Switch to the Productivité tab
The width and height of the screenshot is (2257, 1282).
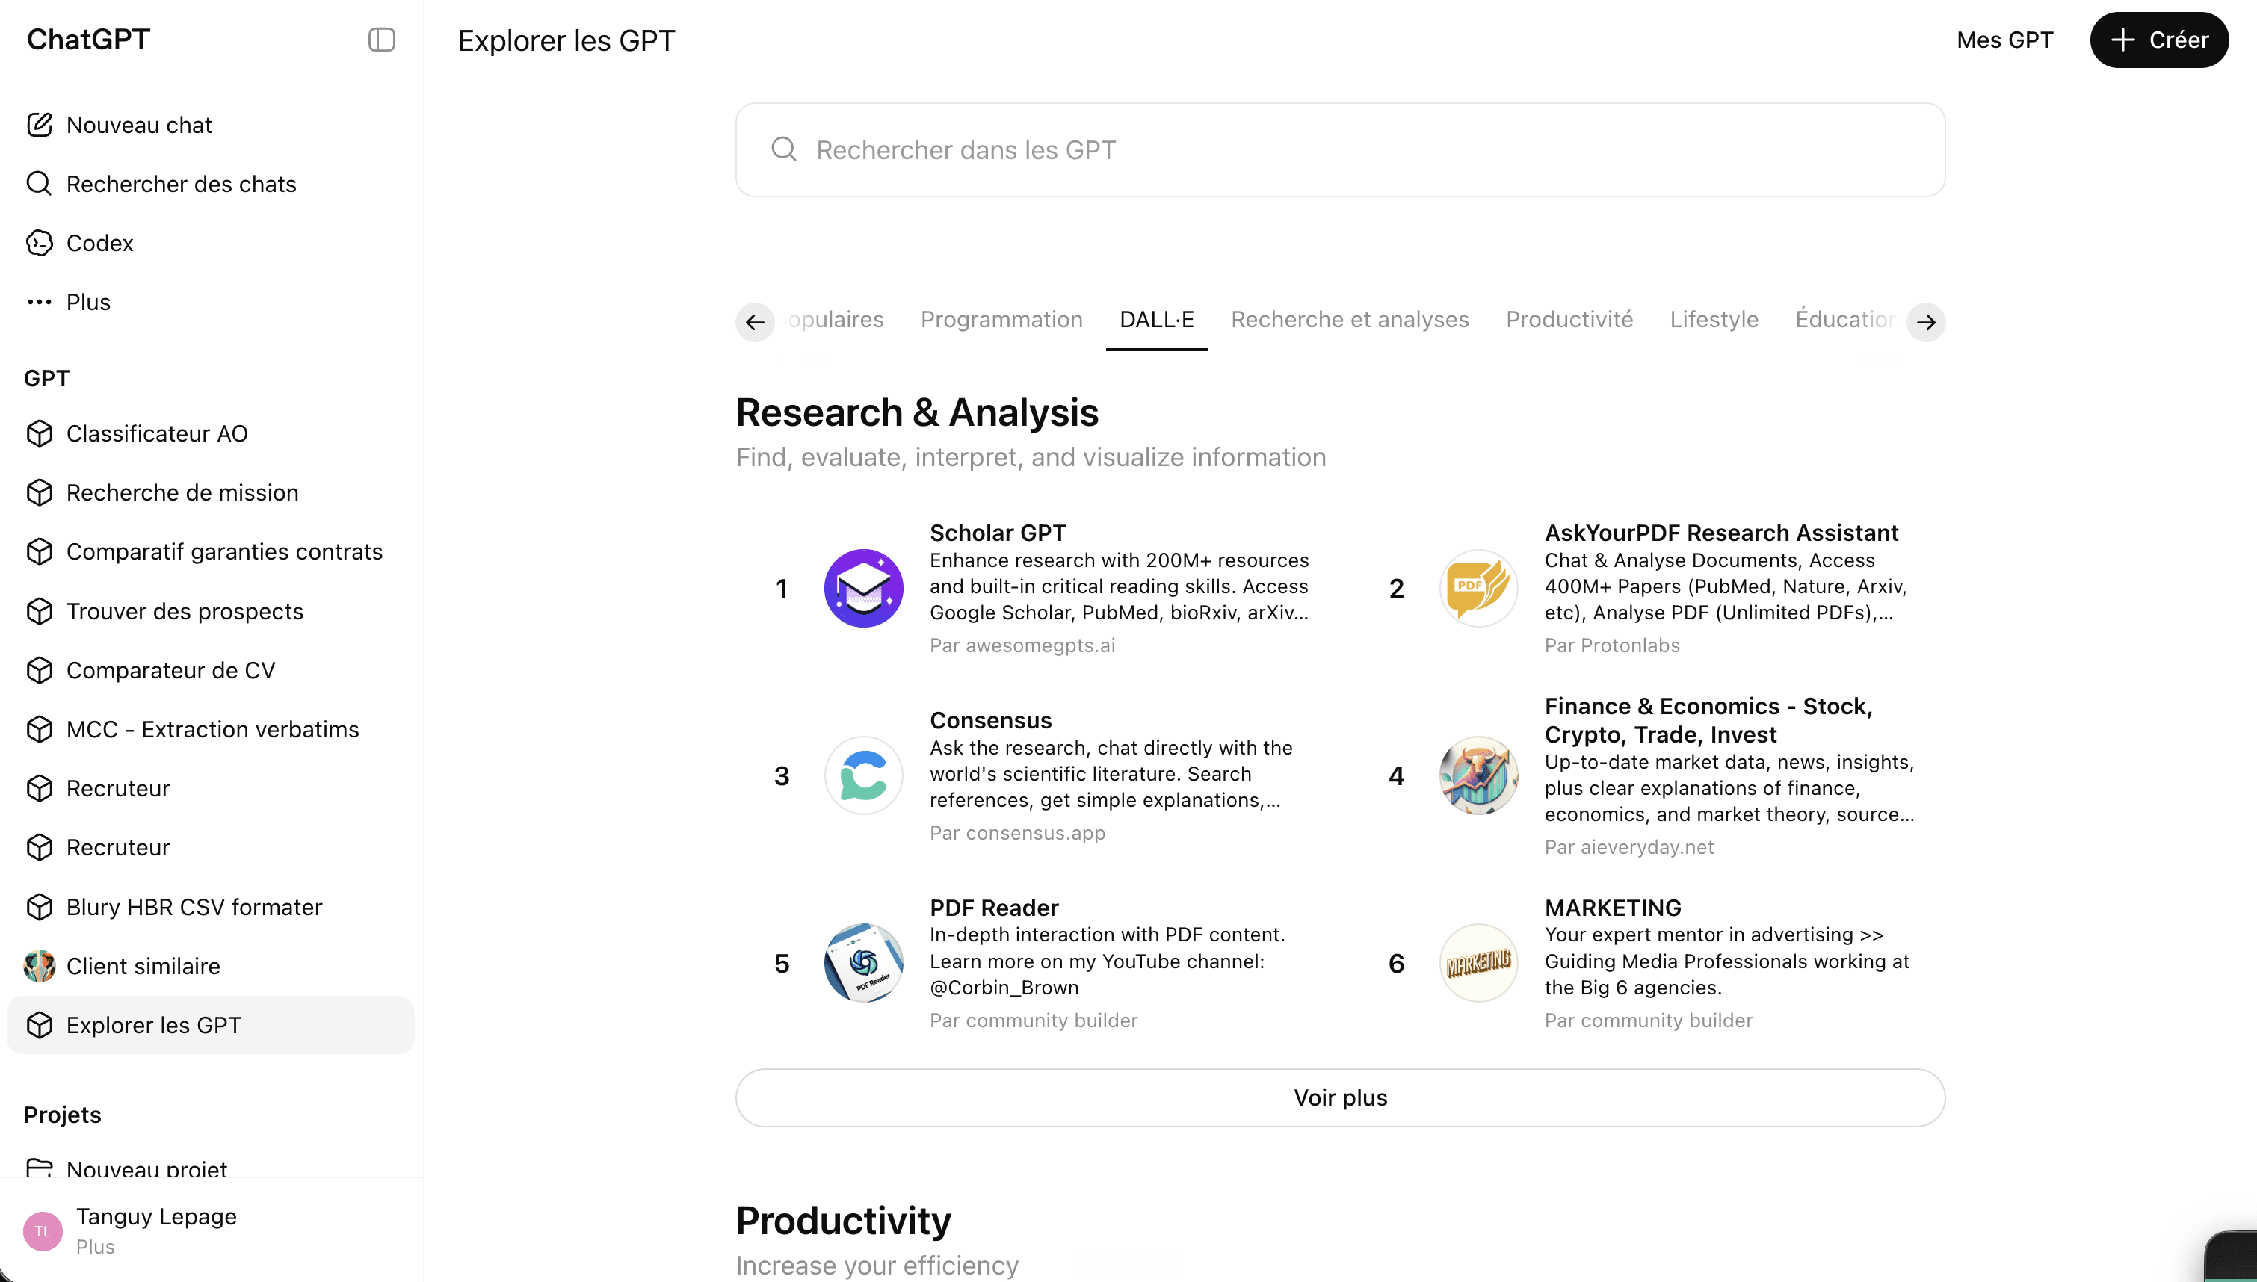tap(1569, 320)
